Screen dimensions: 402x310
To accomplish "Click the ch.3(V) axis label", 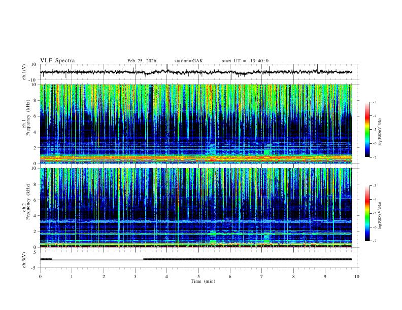I will (24, 260).
